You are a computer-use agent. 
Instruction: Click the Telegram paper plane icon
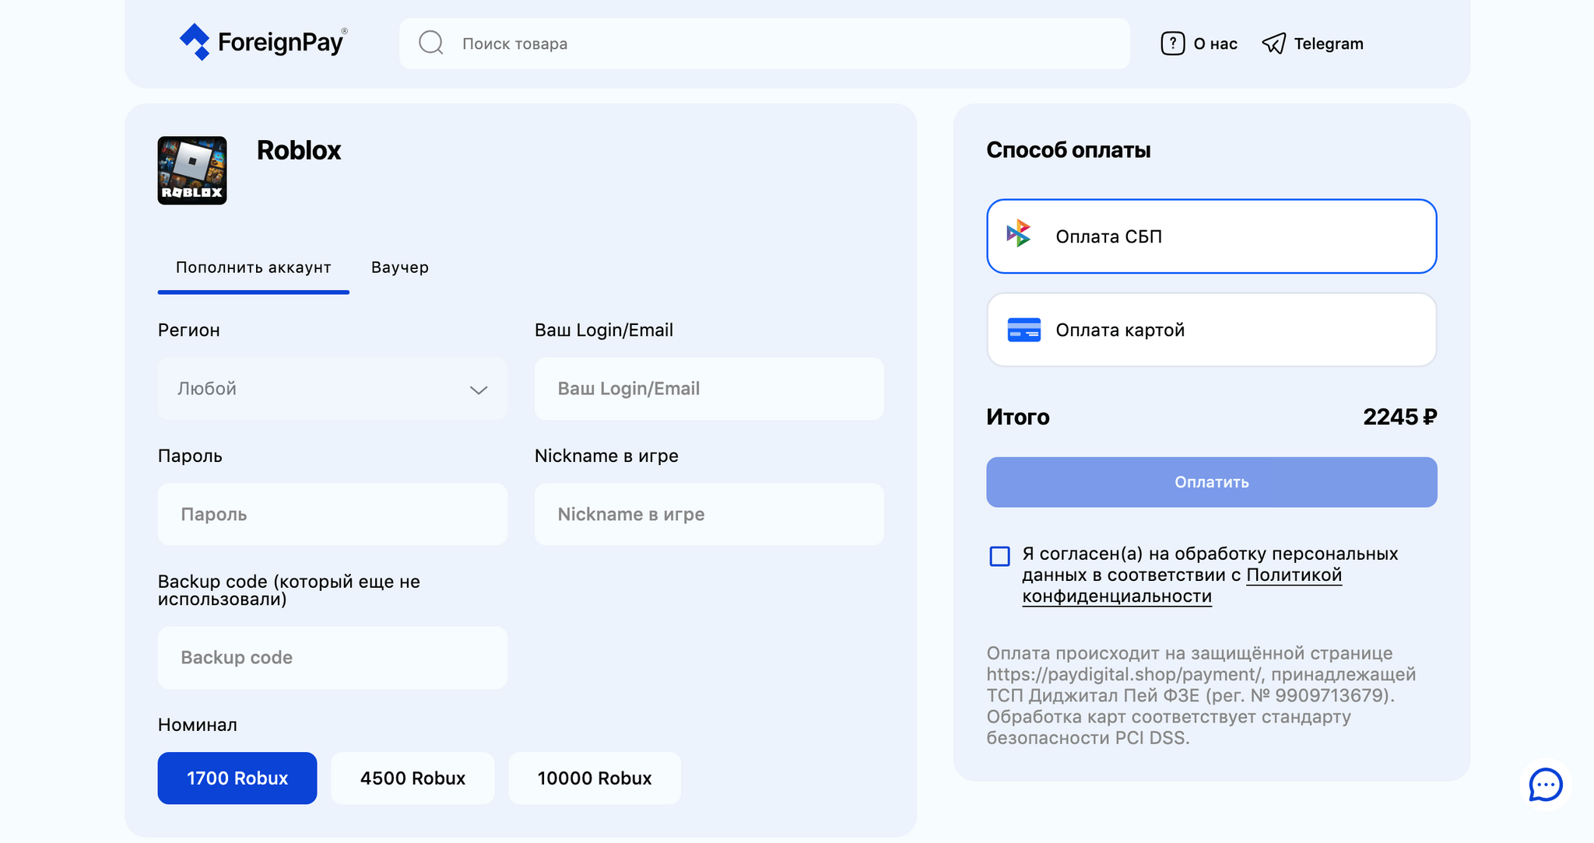click(1273, 44)
